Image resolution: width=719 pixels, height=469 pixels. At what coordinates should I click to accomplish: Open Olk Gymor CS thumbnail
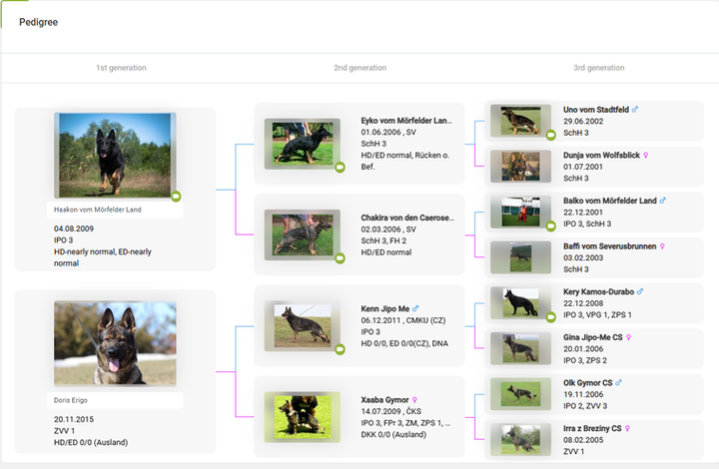(520, 394)
